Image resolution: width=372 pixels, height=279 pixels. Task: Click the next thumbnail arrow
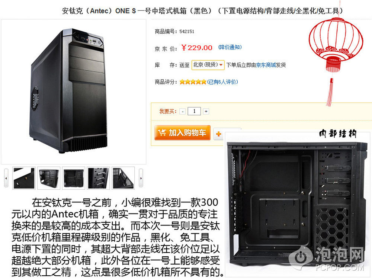click(141, 178)
